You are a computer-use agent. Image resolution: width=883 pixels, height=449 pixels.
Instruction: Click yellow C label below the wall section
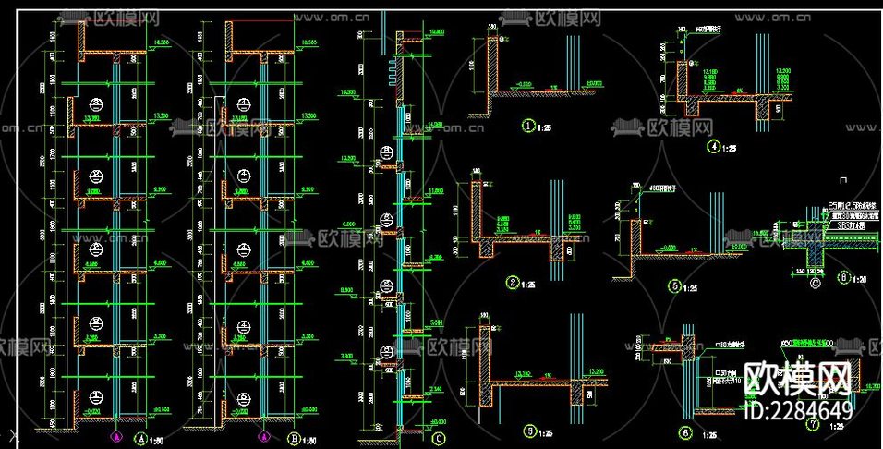[438, 438]
